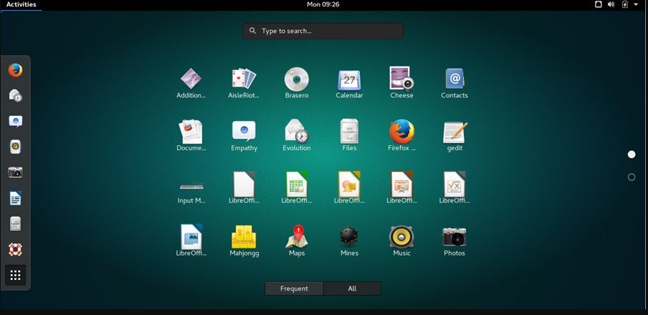This screenshot has width=648, height=315.
Task: Click the volume speaker icon in top bar
Action: (x=611, y=4)
